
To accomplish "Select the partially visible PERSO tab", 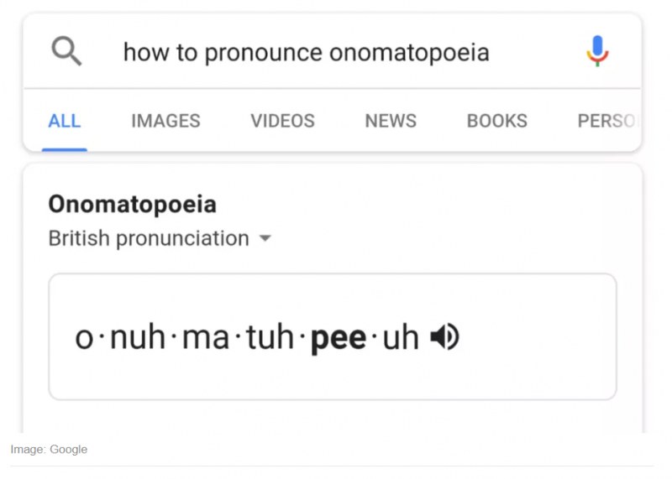I will (606, 121).
